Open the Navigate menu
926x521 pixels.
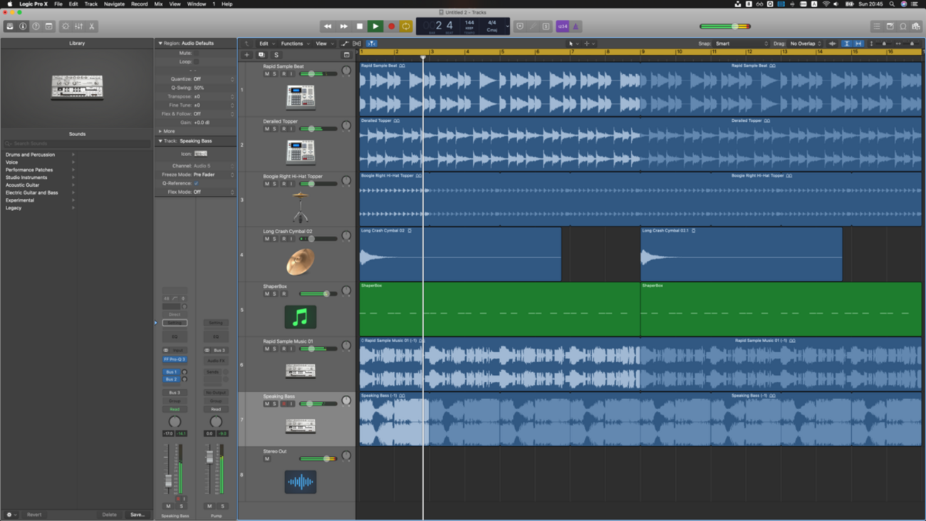[114, 4]
